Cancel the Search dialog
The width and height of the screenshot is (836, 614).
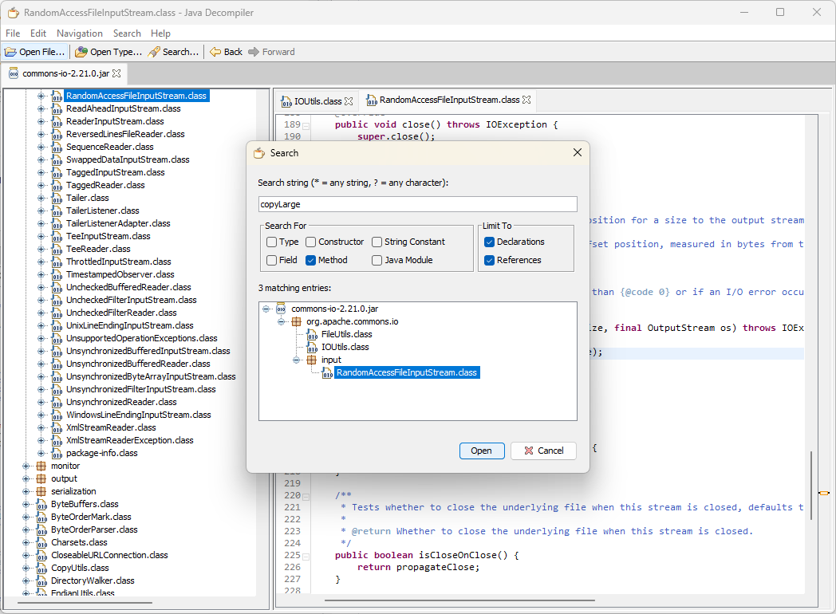[543, 451]
